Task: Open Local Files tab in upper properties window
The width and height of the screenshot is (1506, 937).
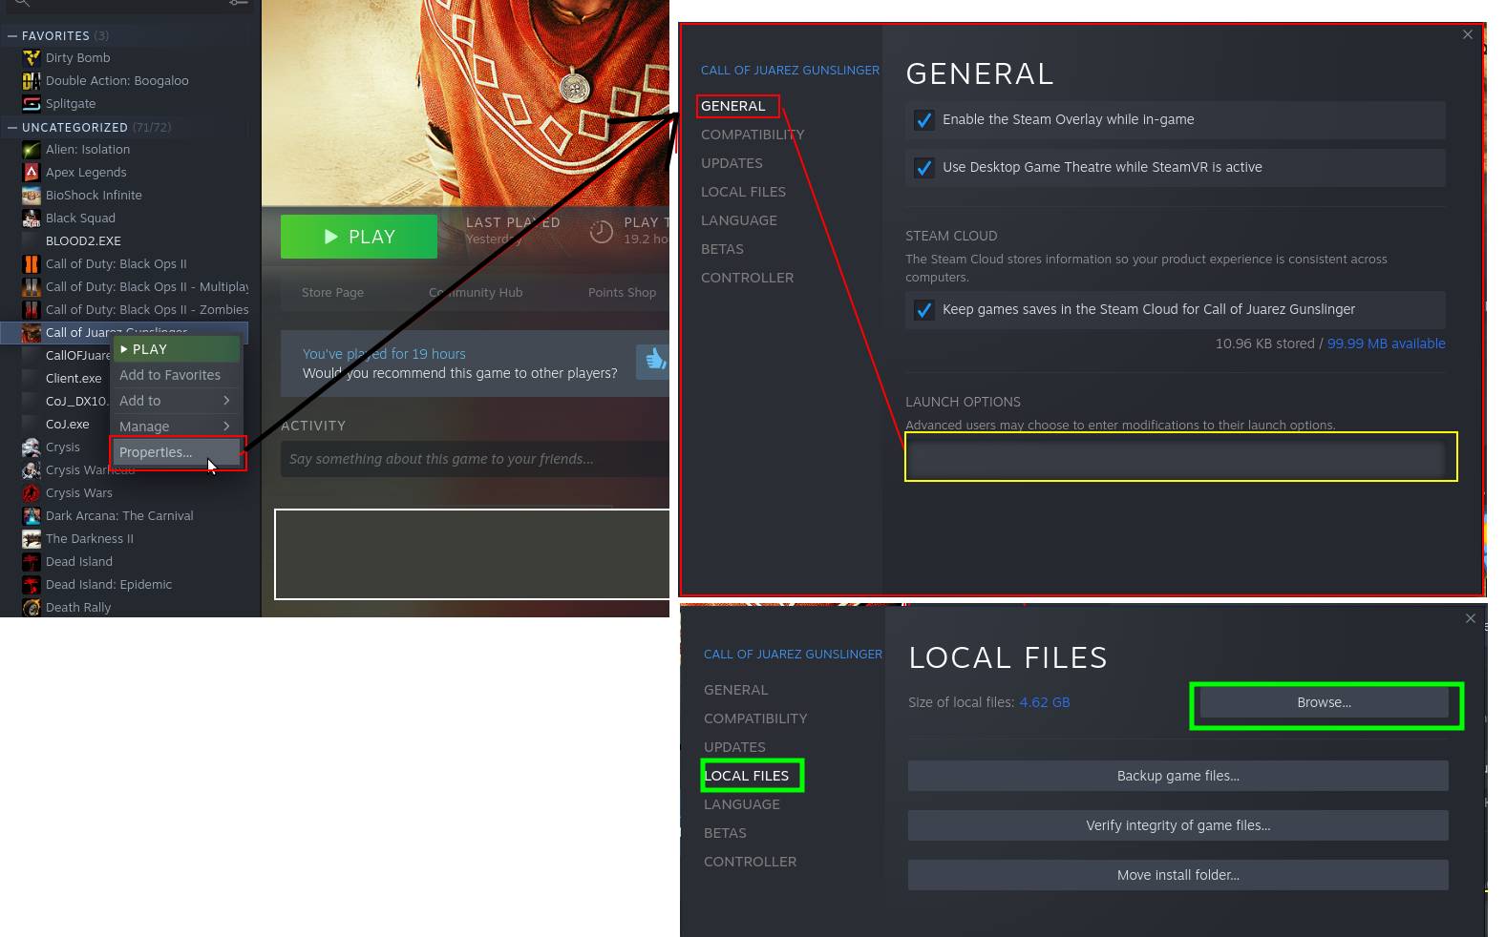Action: [x=743, y=192]
